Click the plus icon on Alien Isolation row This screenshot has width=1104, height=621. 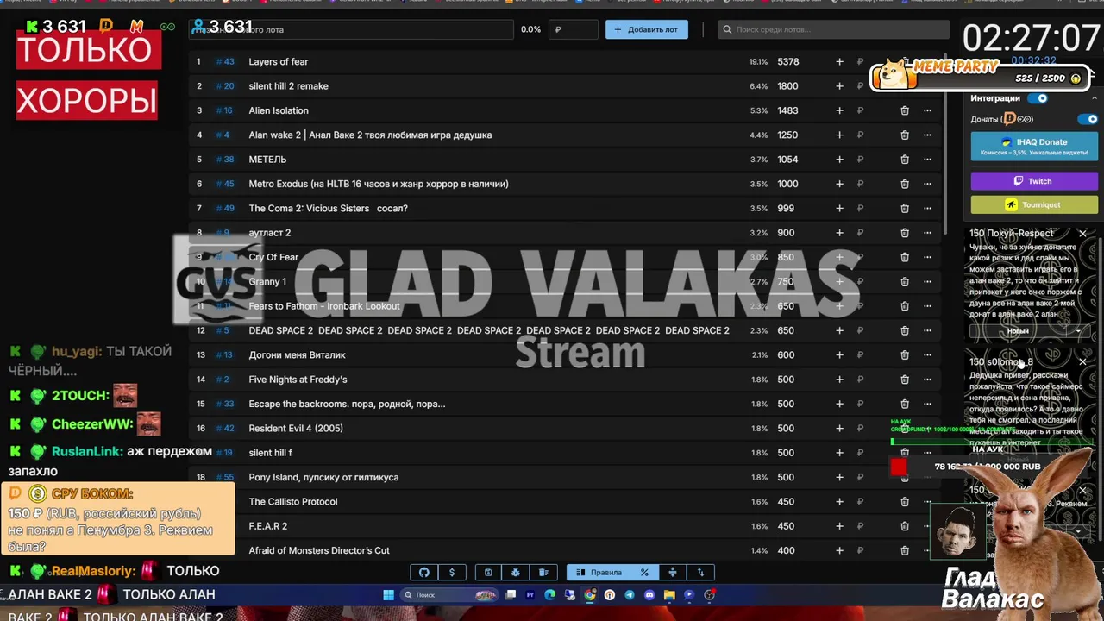(x=839, y=110)
